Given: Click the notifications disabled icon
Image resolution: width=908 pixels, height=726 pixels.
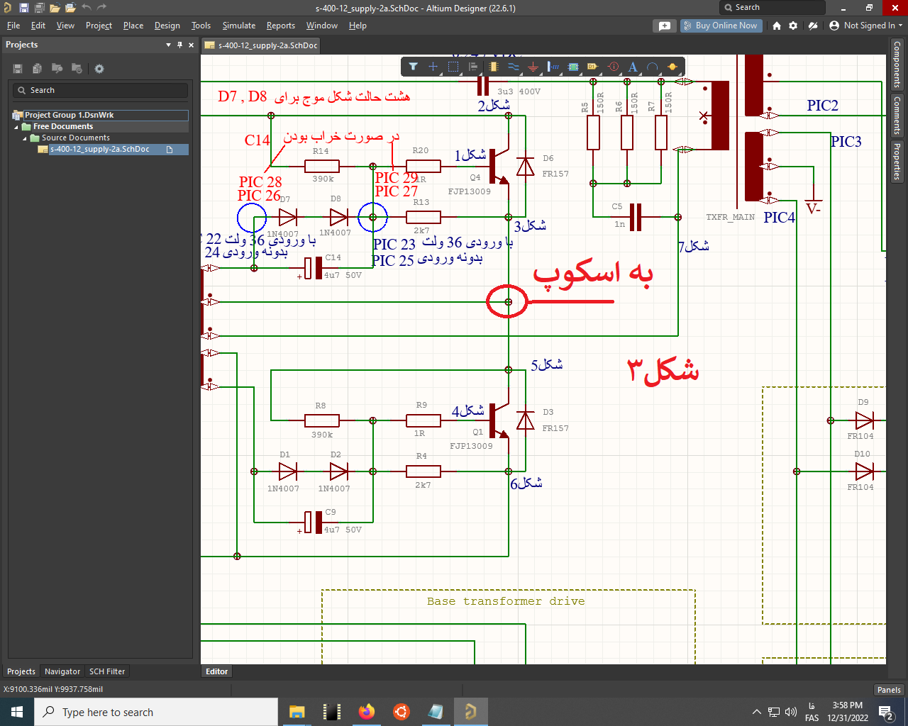Looking at the screenshot, I should [814, 26].
